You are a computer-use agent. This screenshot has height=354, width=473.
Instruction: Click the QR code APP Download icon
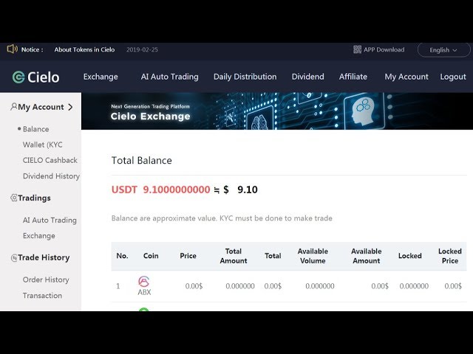[357, 49]
